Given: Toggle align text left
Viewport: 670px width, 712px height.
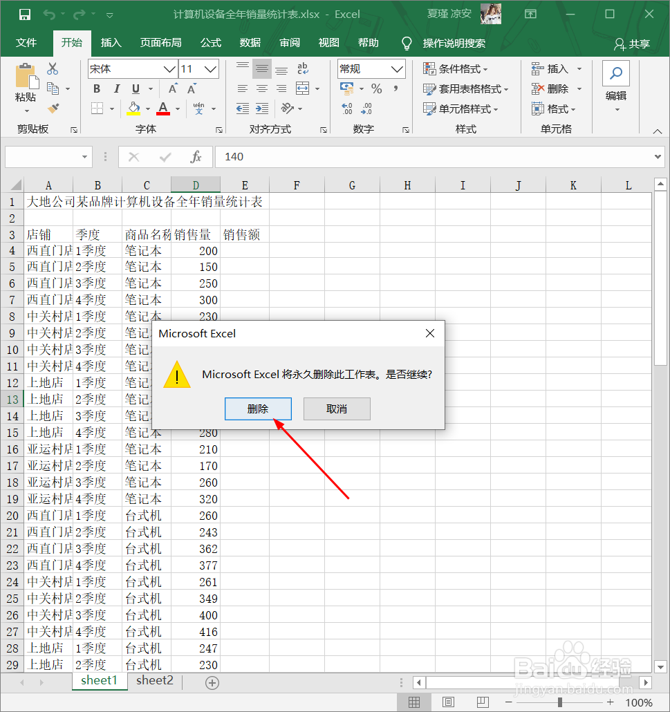Looking at the screenshot, I should 243,88.
